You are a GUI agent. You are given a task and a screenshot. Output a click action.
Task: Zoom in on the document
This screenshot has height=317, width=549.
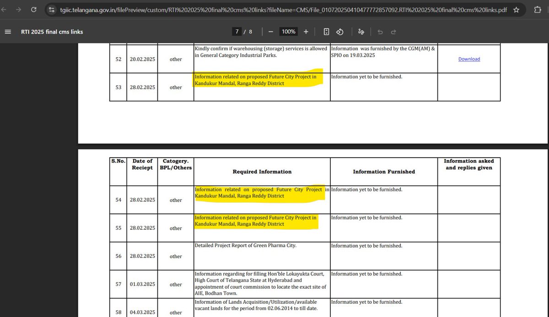pos(306,32)
